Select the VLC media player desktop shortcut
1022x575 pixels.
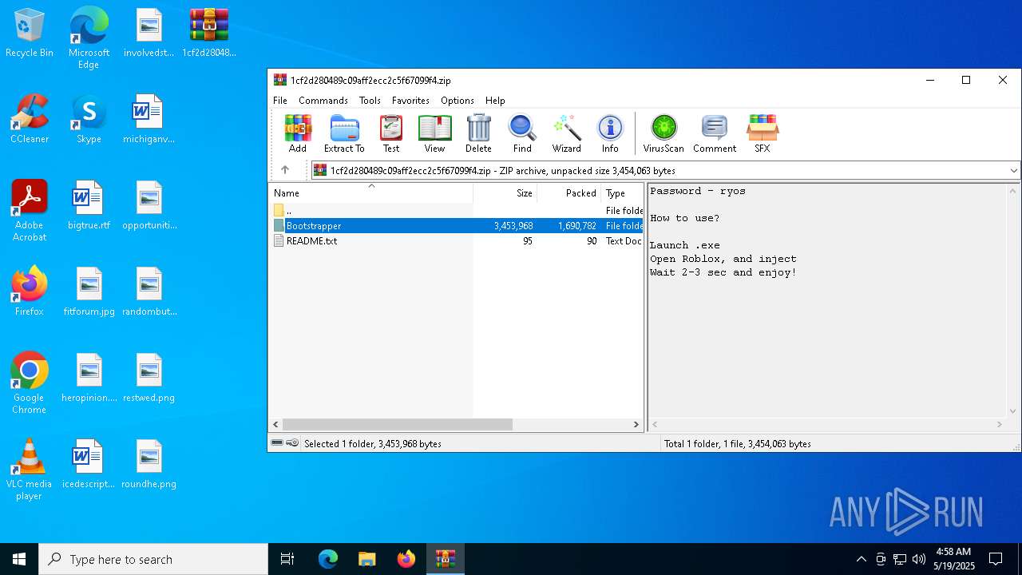tap(30, 470)
